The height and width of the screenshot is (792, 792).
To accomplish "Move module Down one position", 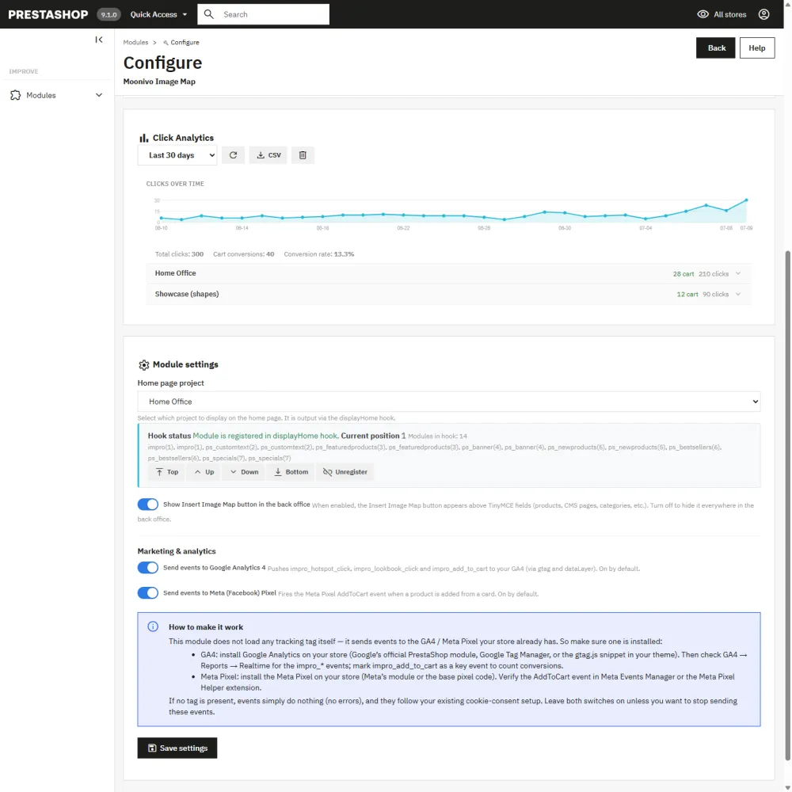I will click(x=244, y=472).
